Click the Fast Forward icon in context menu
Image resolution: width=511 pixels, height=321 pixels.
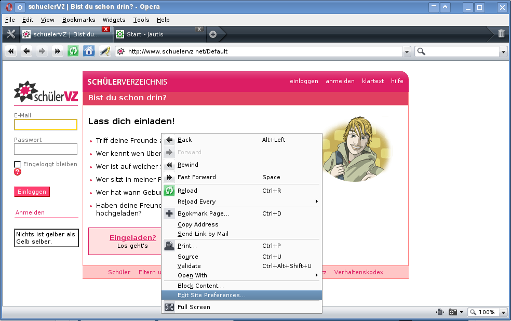click(169, 177)
